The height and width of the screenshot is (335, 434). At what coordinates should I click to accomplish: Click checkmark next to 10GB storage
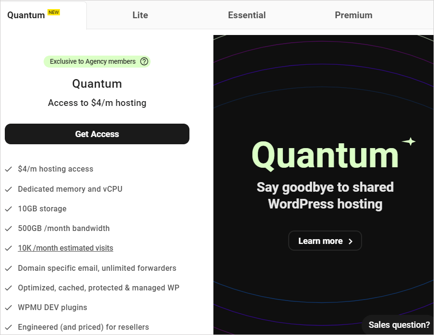(x=8, y=209)
